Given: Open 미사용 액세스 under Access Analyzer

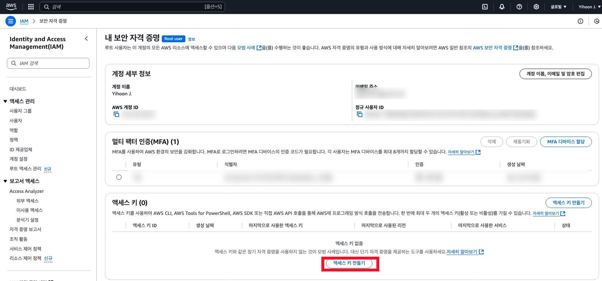Looking at the screenshot, I should click(x=30, y=210).
